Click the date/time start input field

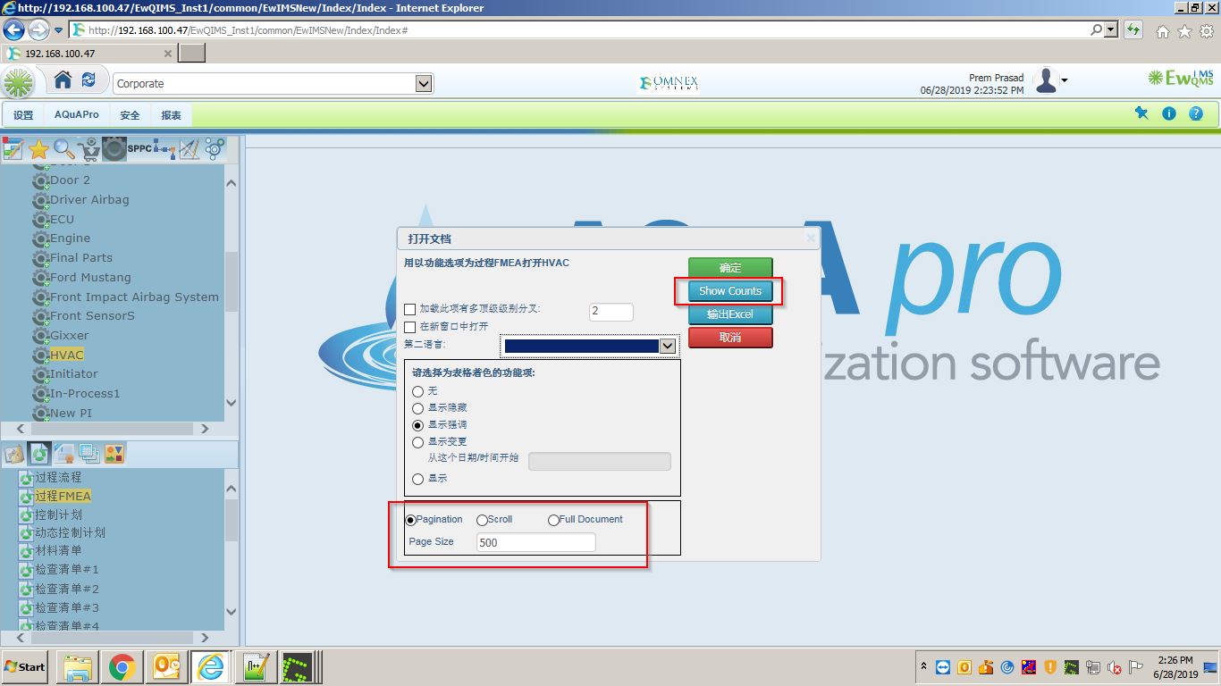(x=600, y=461)
